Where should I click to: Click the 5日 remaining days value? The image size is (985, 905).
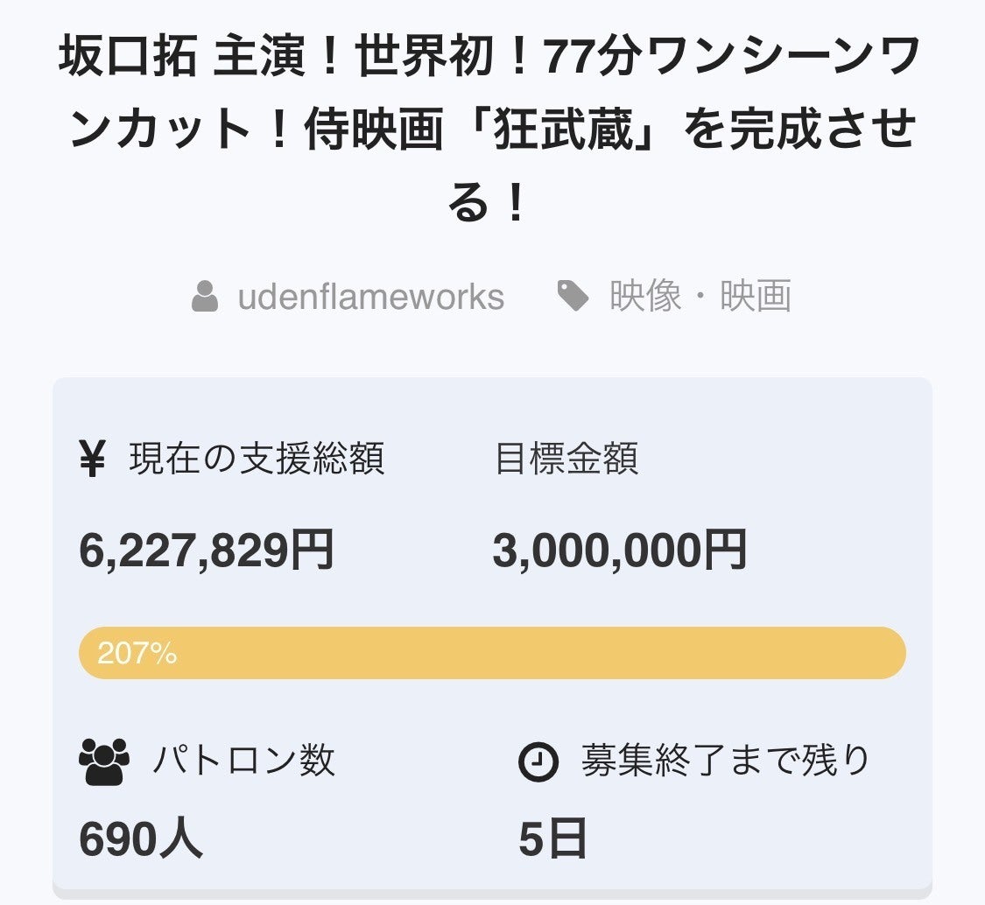552,840
